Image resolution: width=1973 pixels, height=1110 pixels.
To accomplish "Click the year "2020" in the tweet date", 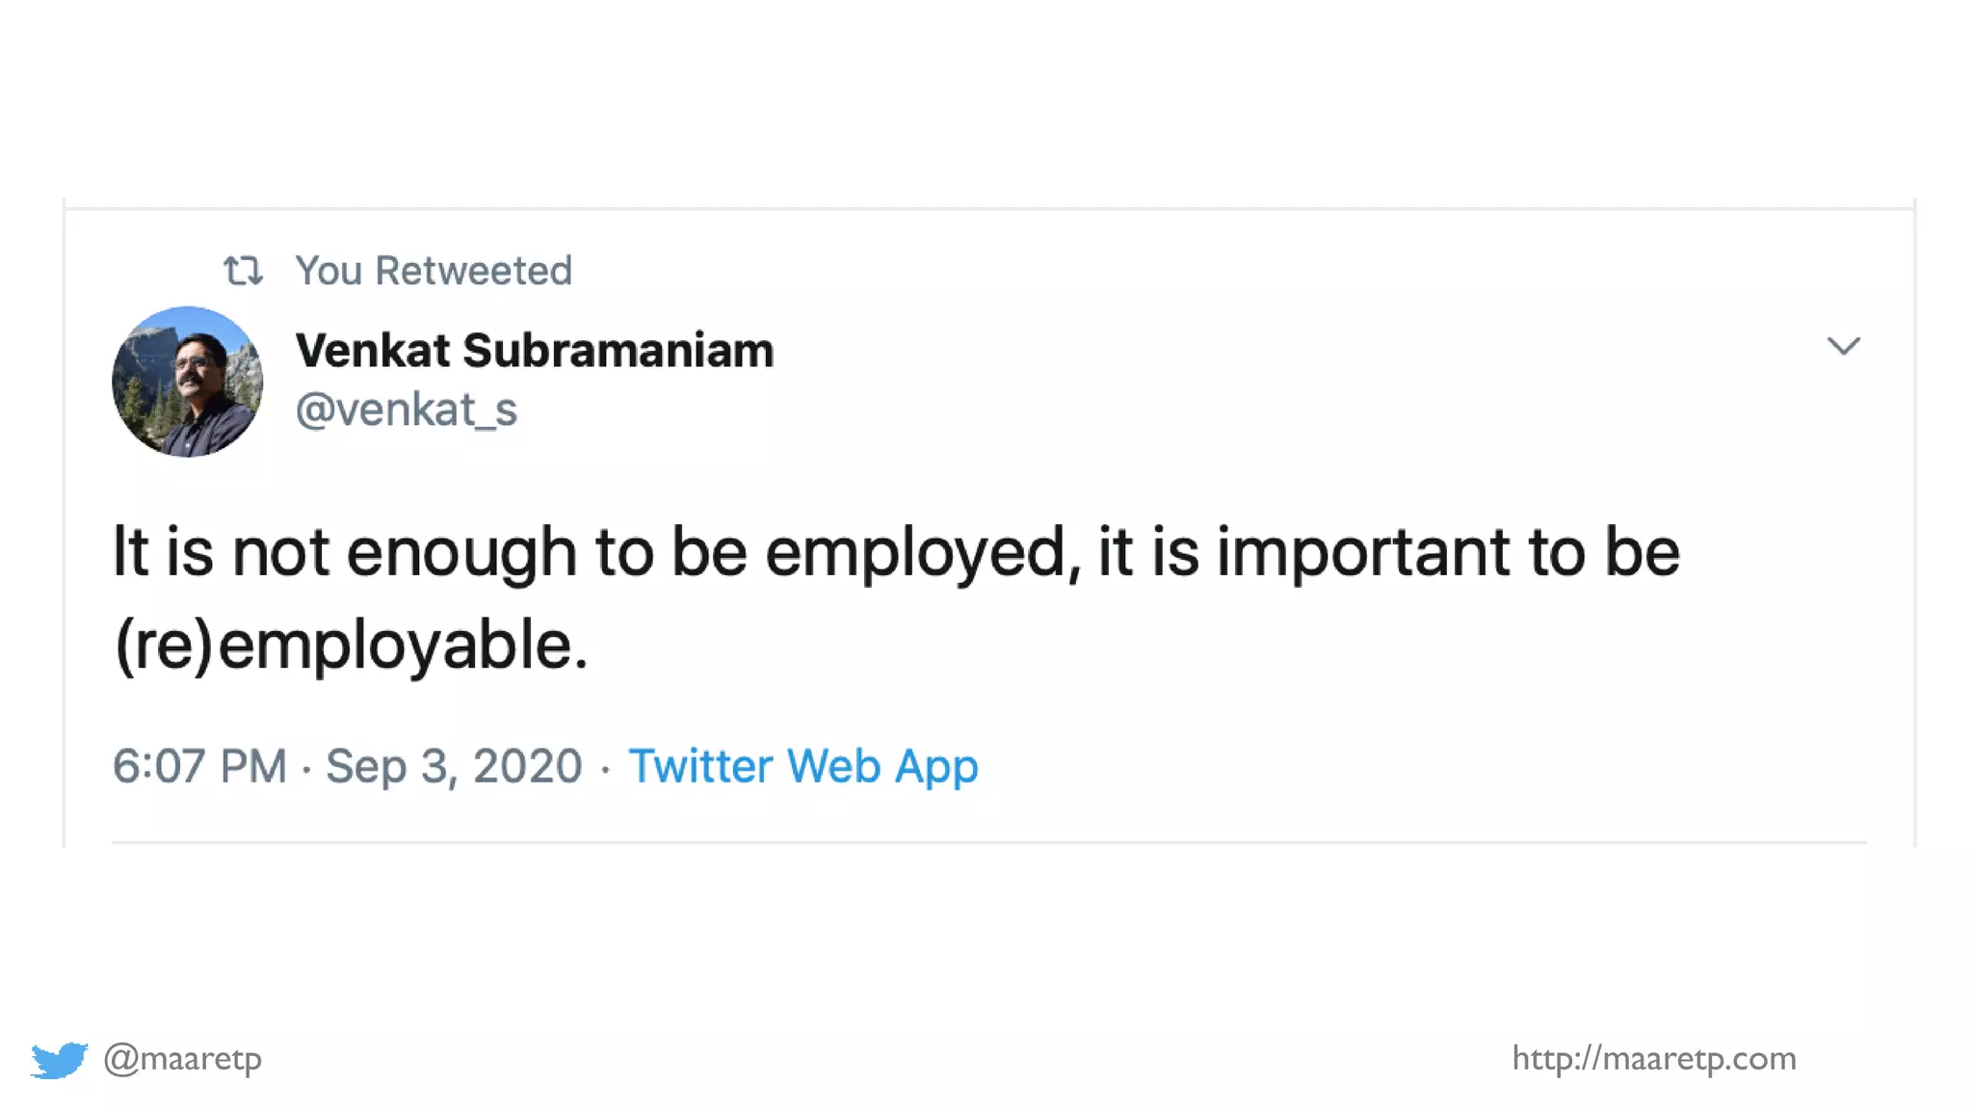I will tap(527, 766).
